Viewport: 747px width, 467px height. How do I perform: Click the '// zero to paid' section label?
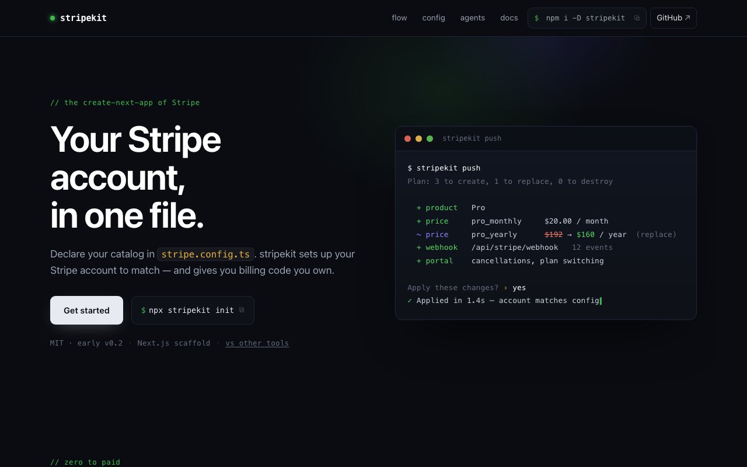click(x=85, y=462)
